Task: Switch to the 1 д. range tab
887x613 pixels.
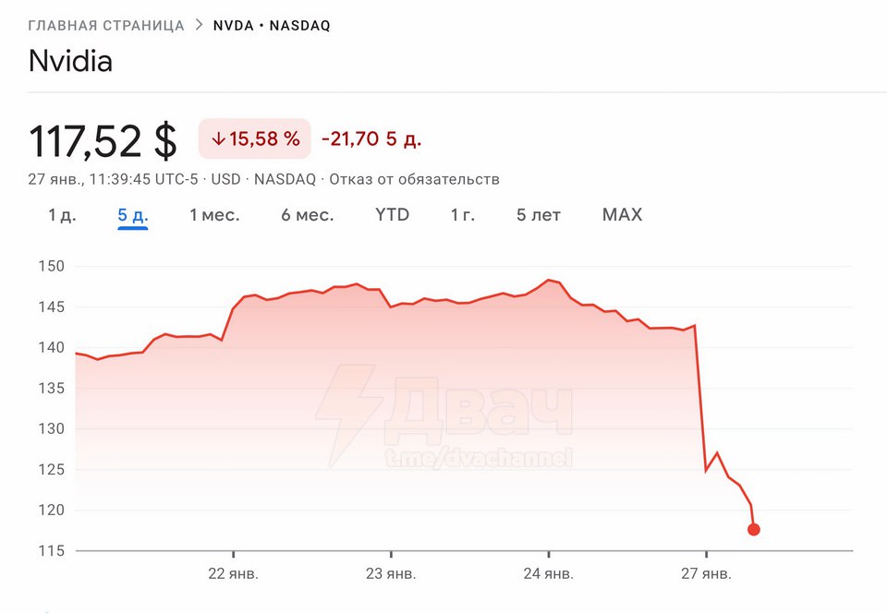Action: tap(62, 215)
